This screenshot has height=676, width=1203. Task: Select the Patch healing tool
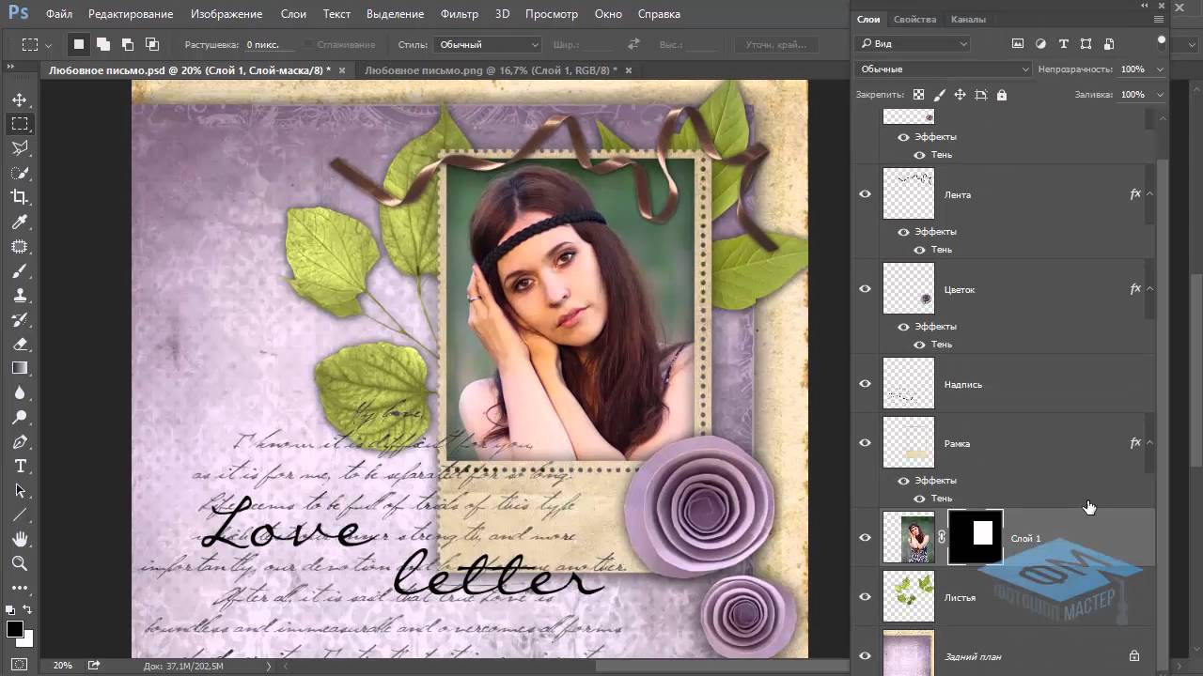[20, 246]
